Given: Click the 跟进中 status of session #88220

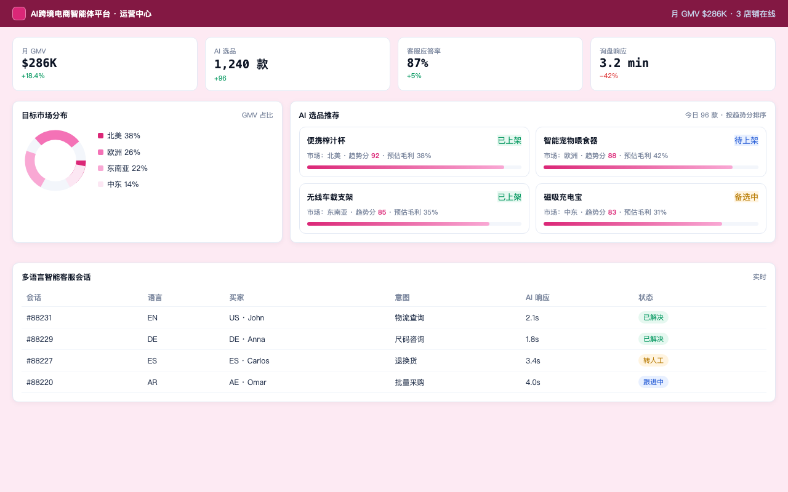Looking at the screenshot, I should coord(653,382).
